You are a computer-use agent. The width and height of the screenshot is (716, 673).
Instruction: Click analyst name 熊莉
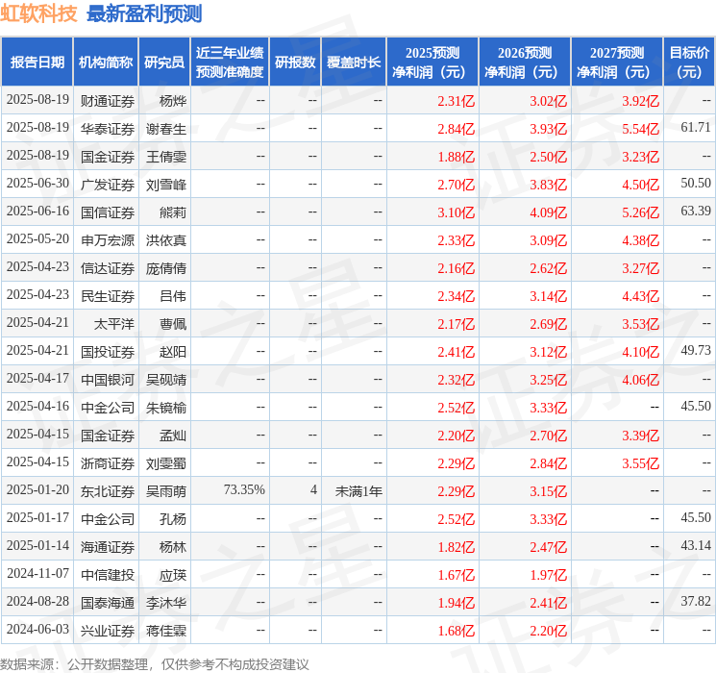(173, 212)
